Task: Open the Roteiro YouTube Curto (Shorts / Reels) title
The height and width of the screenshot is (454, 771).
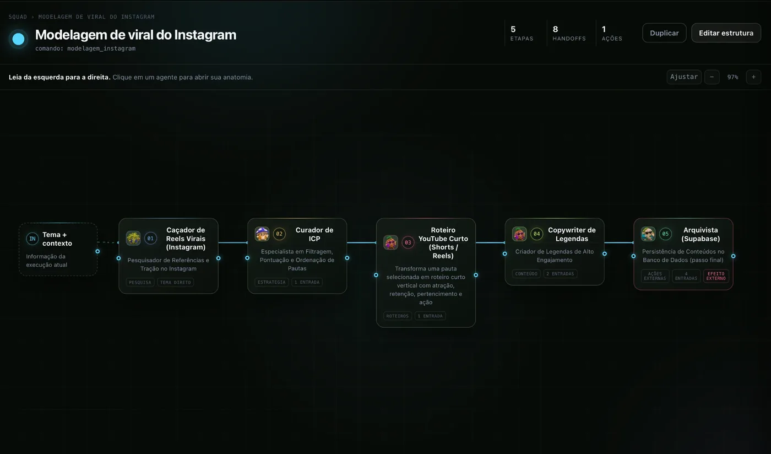Action: (443, 243)
